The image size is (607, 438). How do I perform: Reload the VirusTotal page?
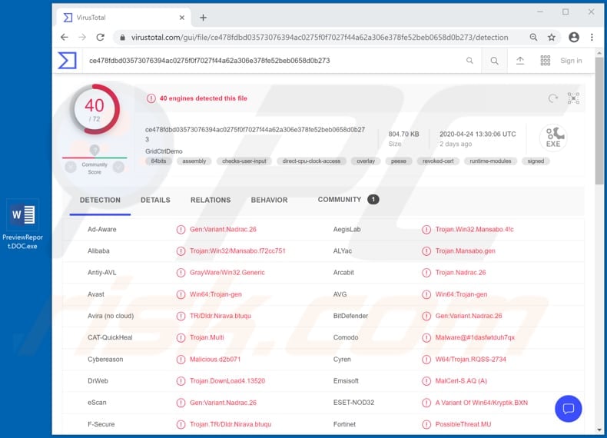(x=100, y=37)
